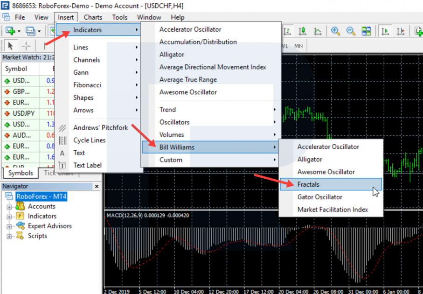Expand the Custom indicators submenu
Screen dimensions: 423x294
point(211,160)
